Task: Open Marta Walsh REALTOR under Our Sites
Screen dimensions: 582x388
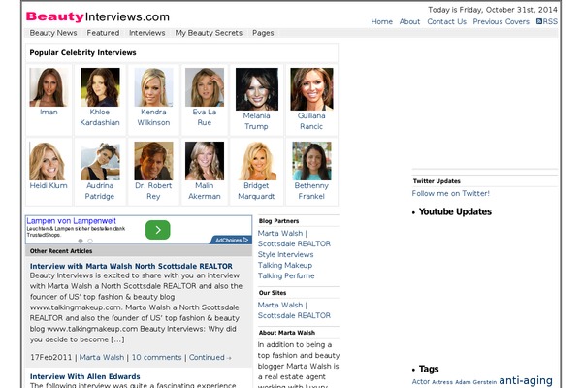Action: [294, 310]
